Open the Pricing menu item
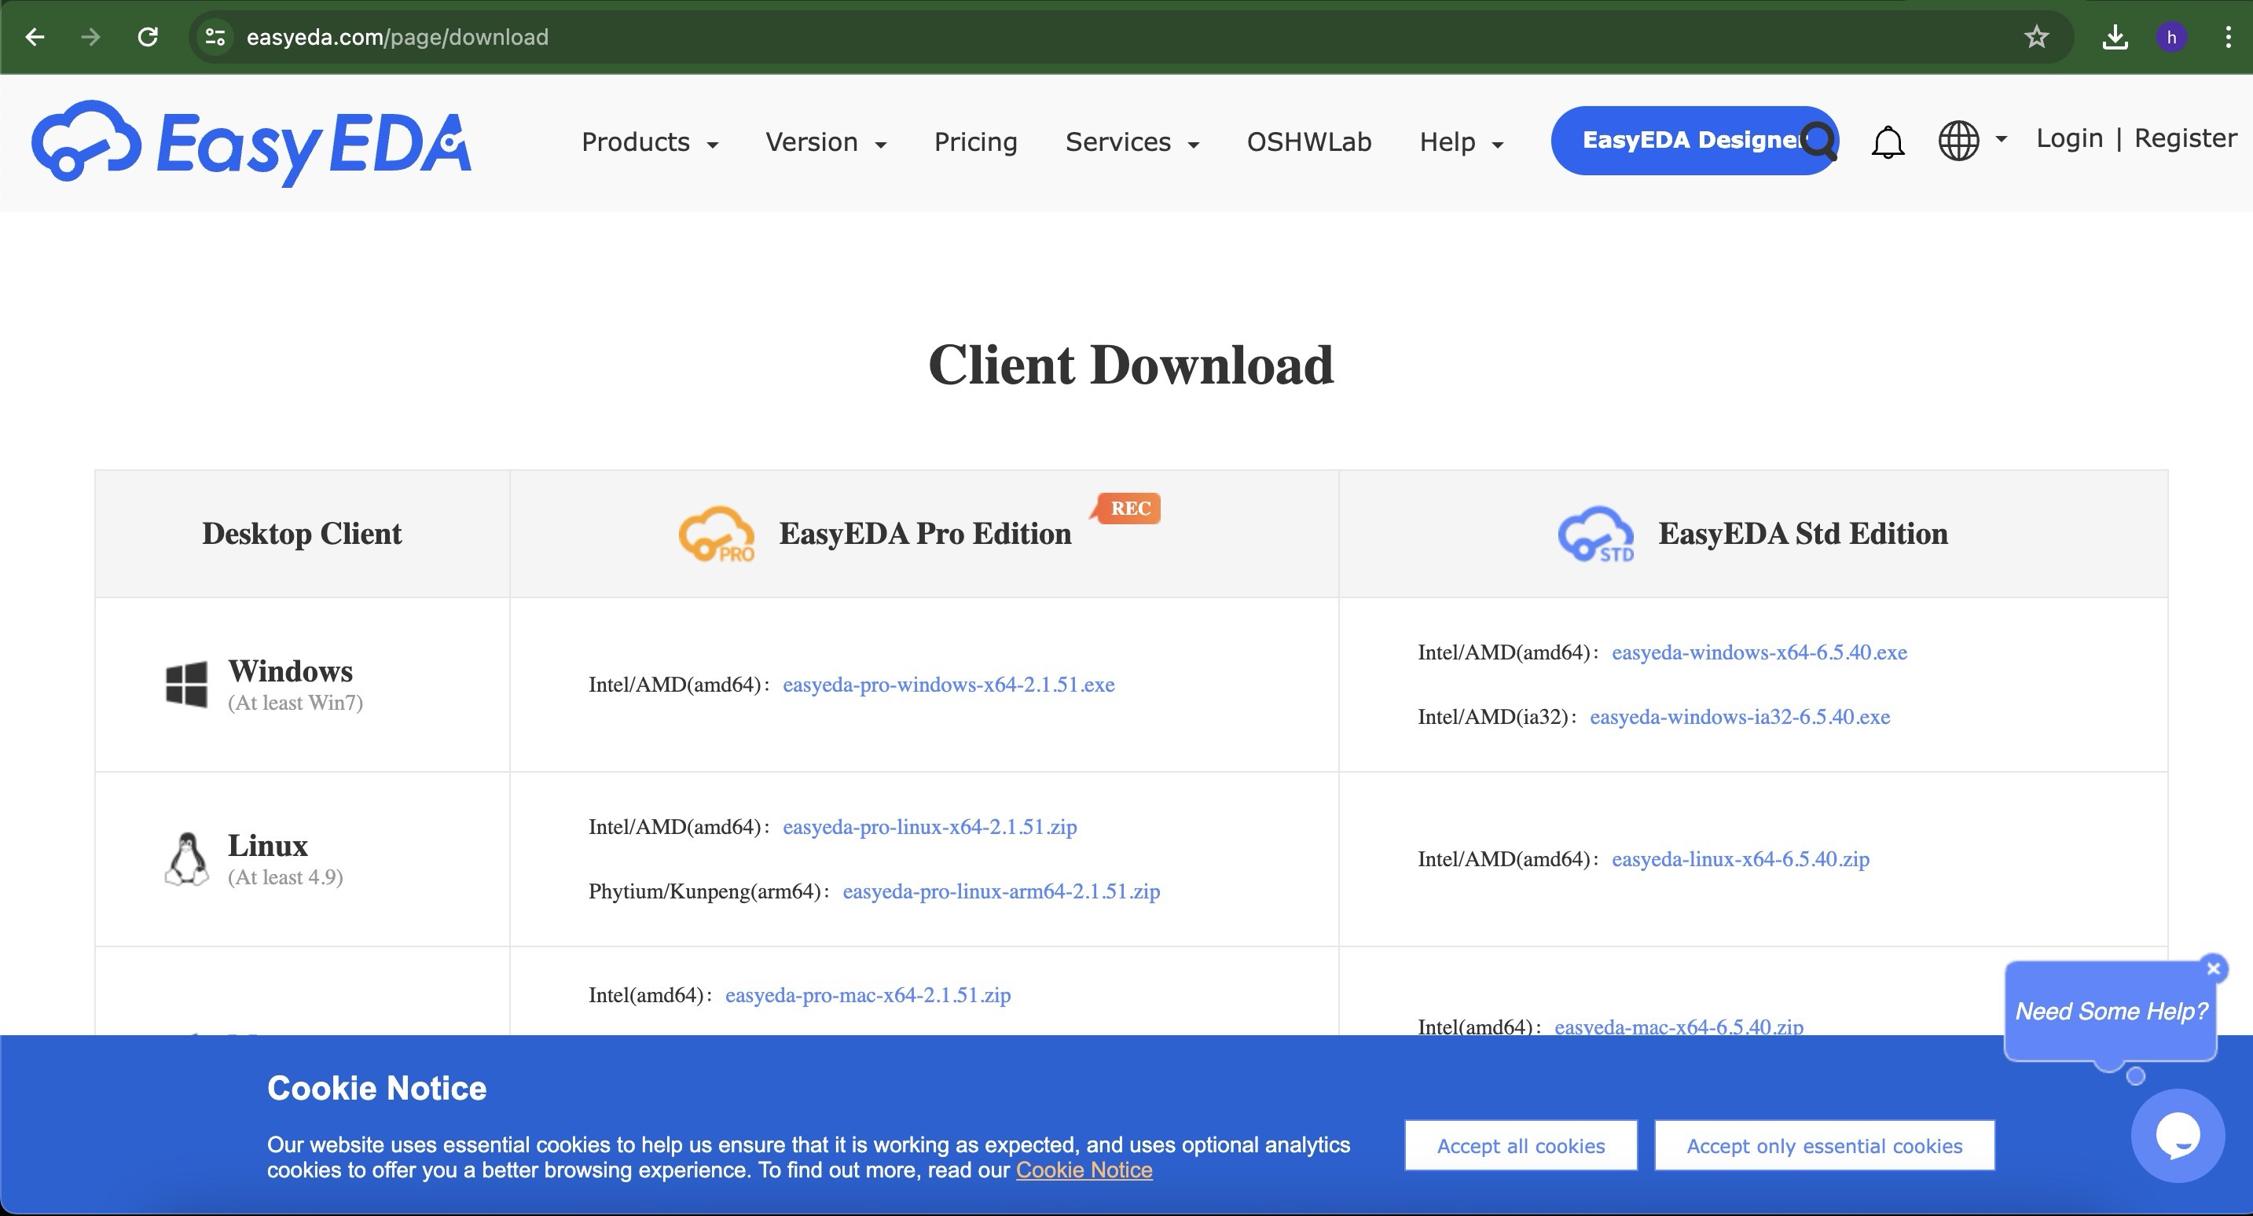The width and height of the screenshot is (2253, 1216). pyautogui.click(x=975, y=141)
